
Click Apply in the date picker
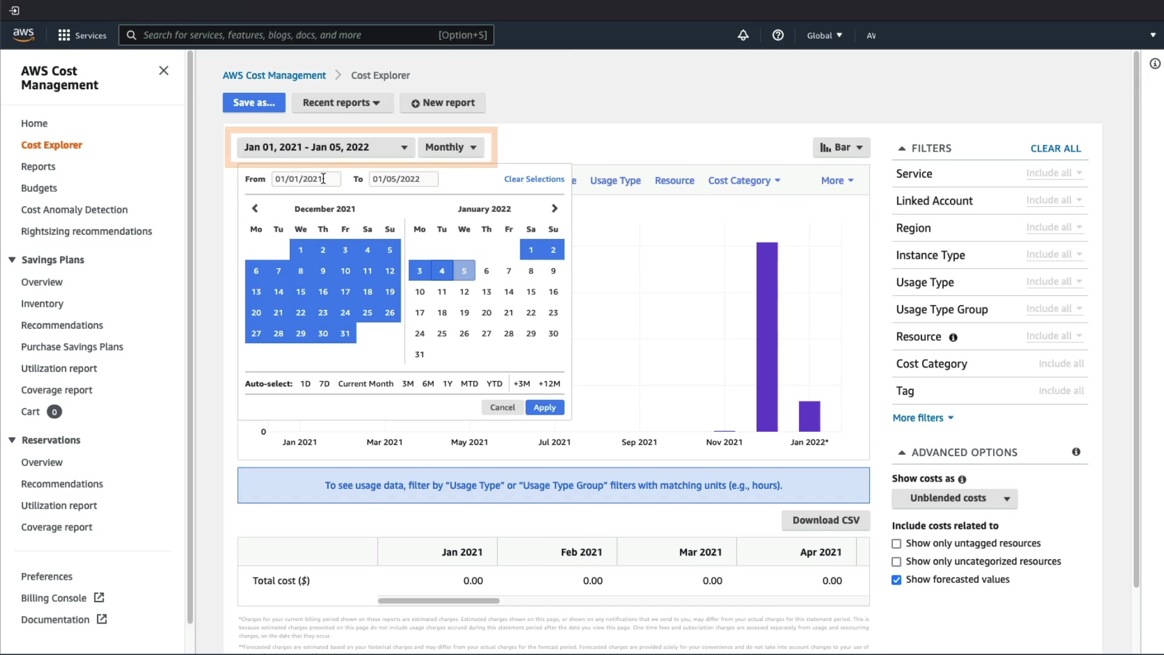[544, 408]
